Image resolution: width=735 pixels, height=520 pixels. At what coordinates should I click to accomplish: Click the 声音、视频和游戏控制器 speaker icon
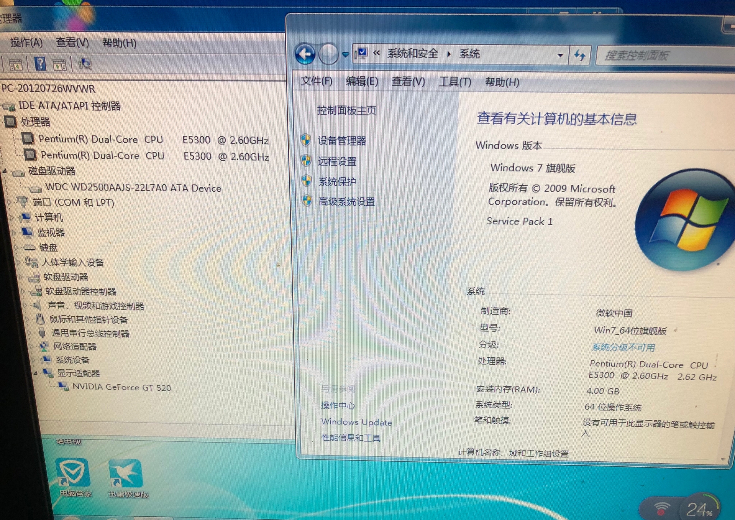click(x=38, y=305)
